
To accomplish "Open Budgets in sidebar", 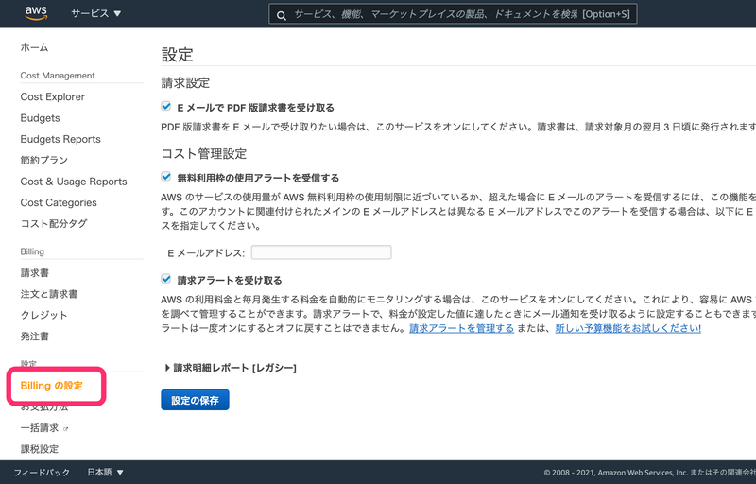I will pos(40,117).
